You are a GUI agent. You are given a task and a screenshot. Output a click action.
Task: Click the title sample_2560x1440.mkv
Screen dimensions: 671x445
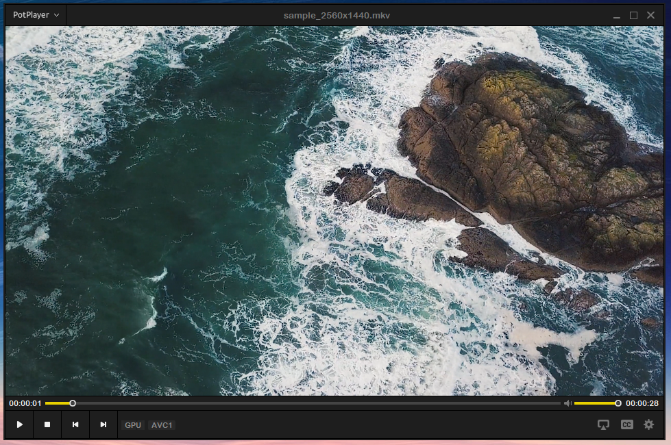point(337,15)
